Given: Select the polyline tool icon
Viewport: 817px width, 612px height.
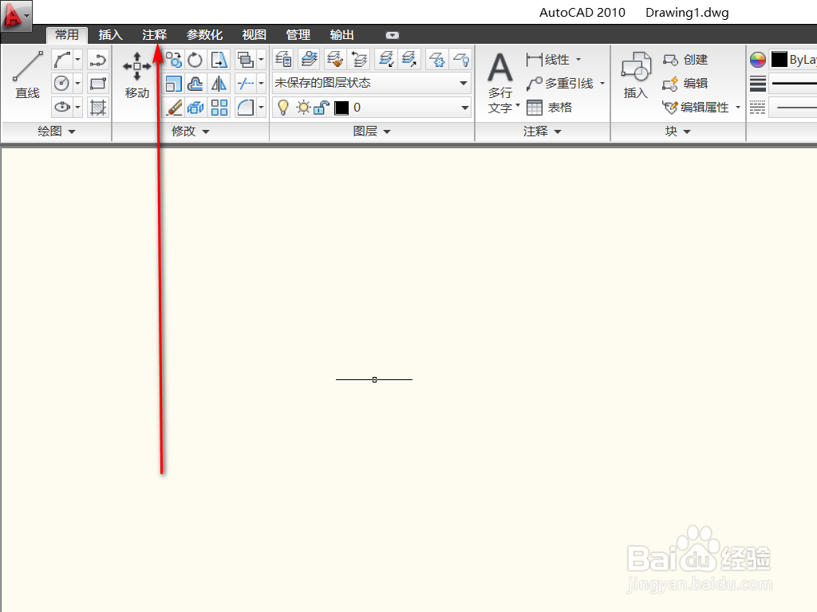Looking at the screenshot, I should [62, 60].
